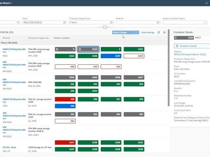Open value help for Plant field
Image resolution: width=210 pixels, height=157 pixels.
point(65,22)
